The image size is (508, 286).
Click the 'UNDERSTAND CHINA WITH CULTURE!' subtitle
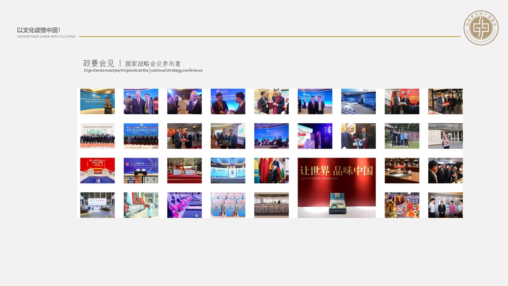[46, 37]
